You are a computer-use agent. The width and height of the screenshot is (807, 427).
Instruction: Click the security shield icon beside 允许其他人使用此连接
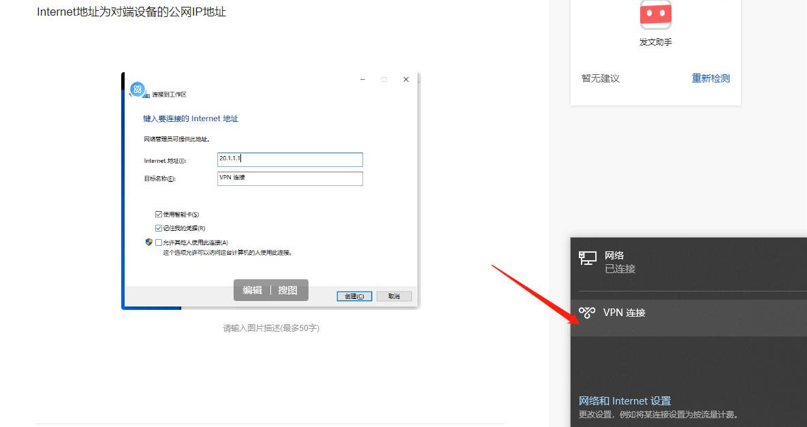149,241
